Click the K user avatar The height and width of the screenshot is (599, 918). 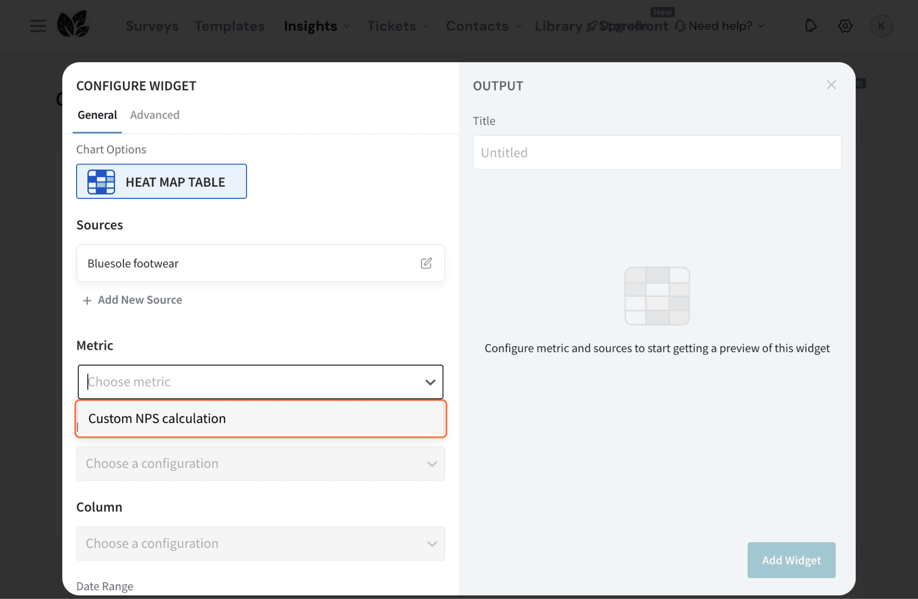pos(881,26)
